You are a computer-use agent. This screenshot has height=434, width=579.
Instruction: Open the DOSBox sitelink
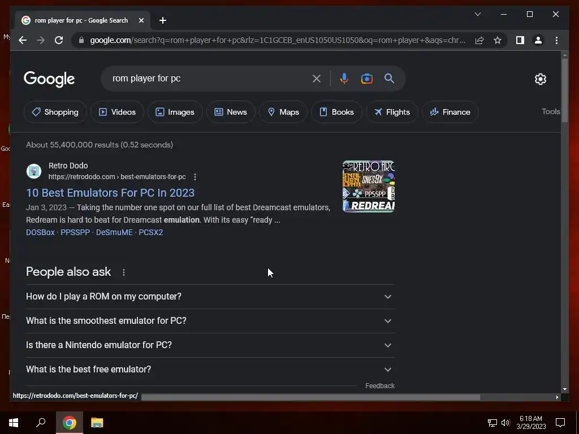pyautogui.click(x=40, y=232)
